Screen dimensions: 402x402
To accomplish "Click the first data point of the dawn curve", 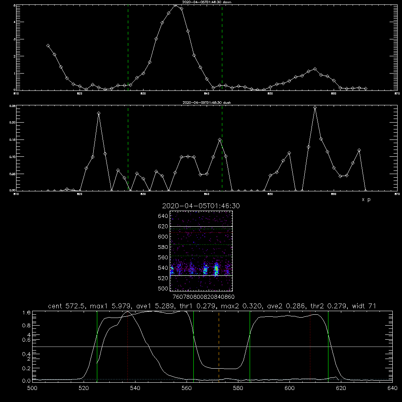I will point(48,46).
